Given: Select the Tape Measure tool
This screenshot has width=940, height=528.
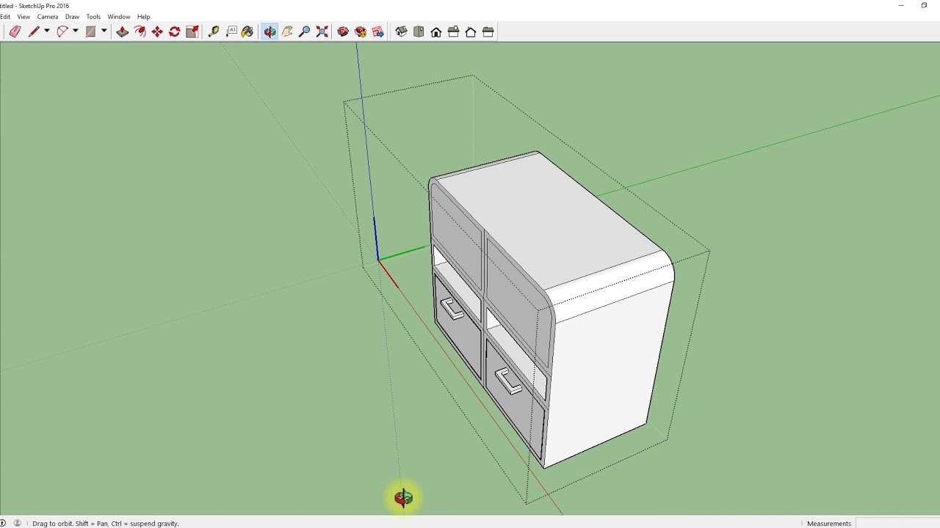Looking at the screenshot, I should [x=214, y=32].
